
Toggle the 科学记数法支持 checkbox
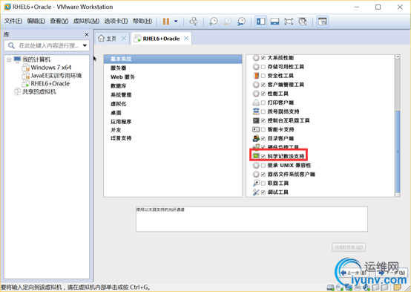tap(263, 156)
